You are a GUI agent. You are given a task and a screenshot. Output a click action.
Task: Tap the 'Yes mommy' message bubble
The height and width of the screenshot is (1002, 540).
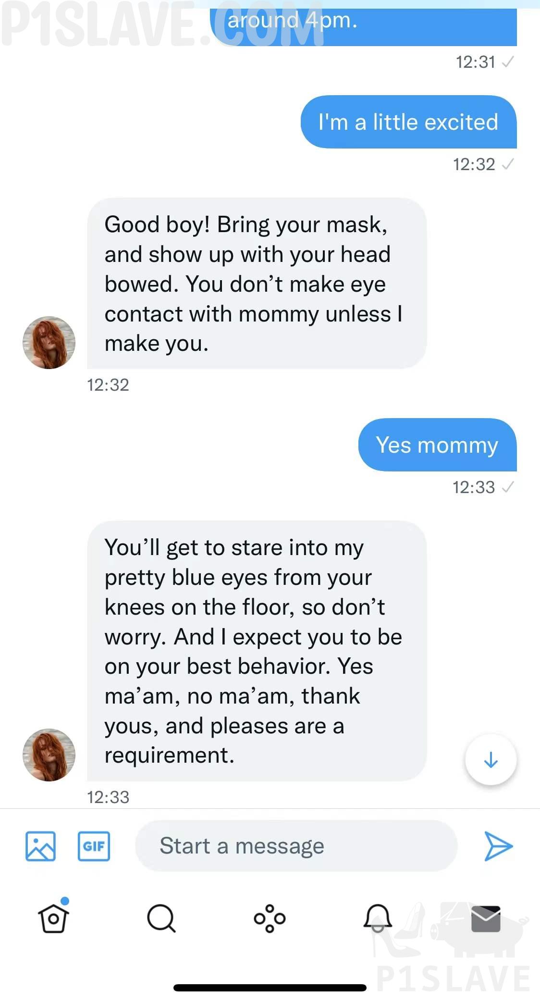pos(437,445)
